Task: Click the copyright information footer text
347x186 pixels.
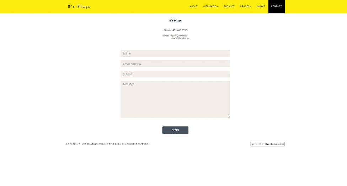Action: [x=107, y=144]
